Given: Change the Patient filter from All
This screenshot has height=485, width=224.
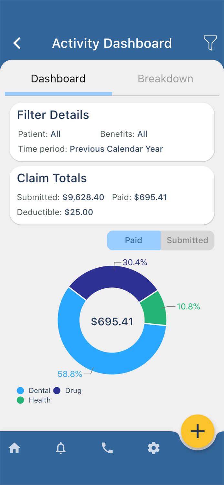Looking at the screenshot, I should pyautogui.click(x=56, y=134).
